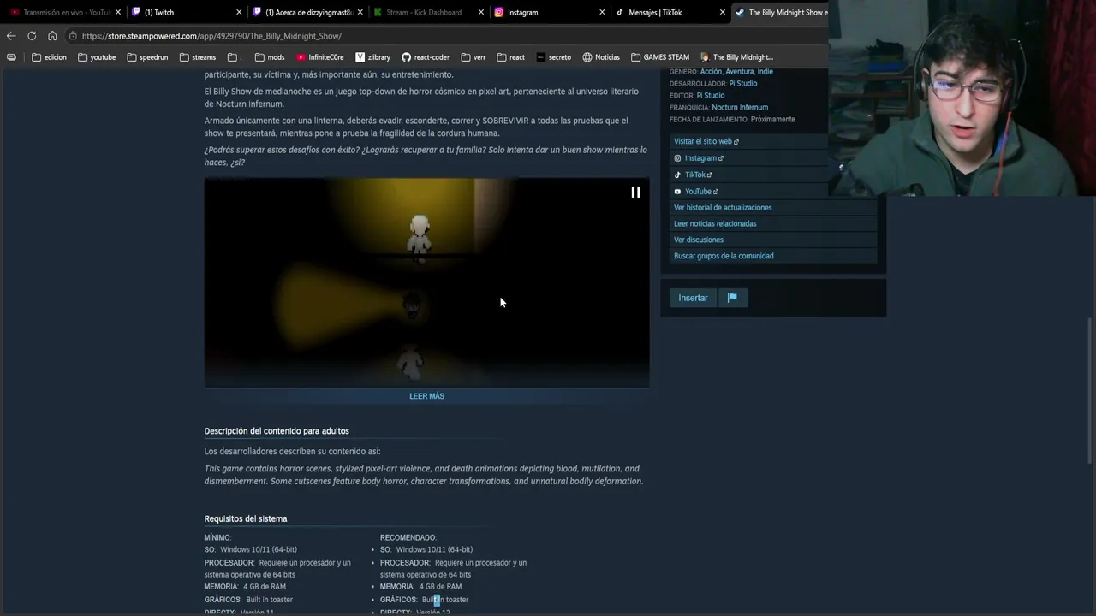Screen dimensions: 1096x616
Task: Open Buscar grupos de la comunidad
Action: pos(724,256)
